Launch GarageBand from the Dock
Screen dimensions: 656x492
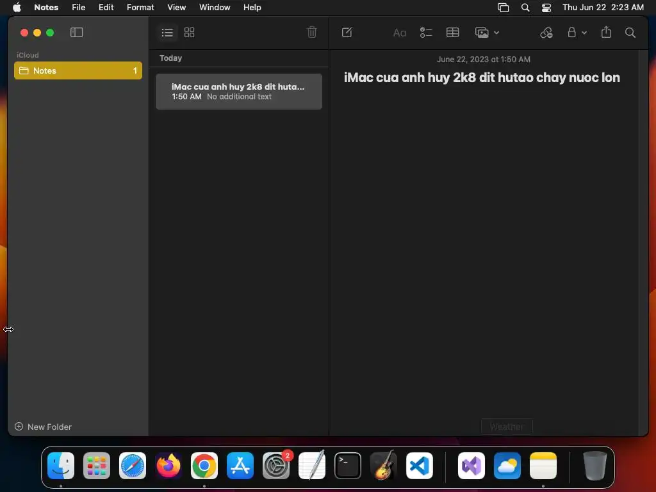pos(384,466)
